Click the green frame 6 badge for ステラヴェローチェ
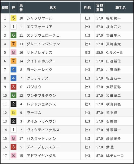This screenshot has width=134, height=164. (14, 35)
